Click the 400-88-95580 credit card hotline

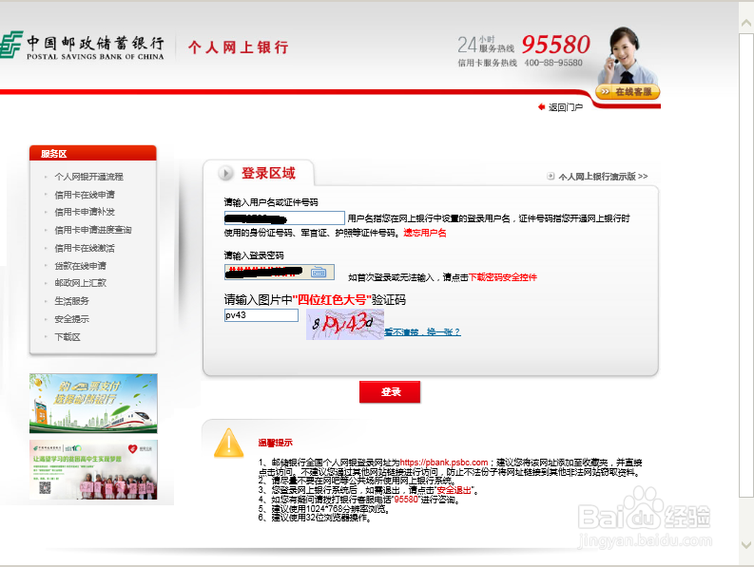tap(553, 63)
